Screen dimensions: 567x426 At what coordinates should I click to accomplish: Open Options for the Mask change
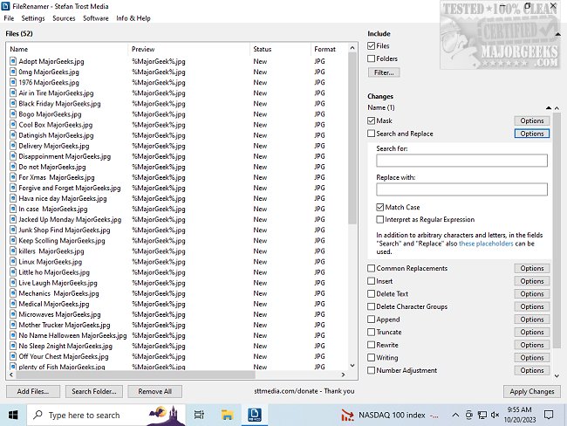tap(532, 120)
